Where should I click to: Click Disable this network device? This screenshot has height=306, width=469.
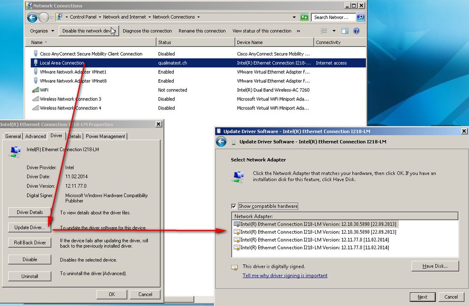point(89,31)
